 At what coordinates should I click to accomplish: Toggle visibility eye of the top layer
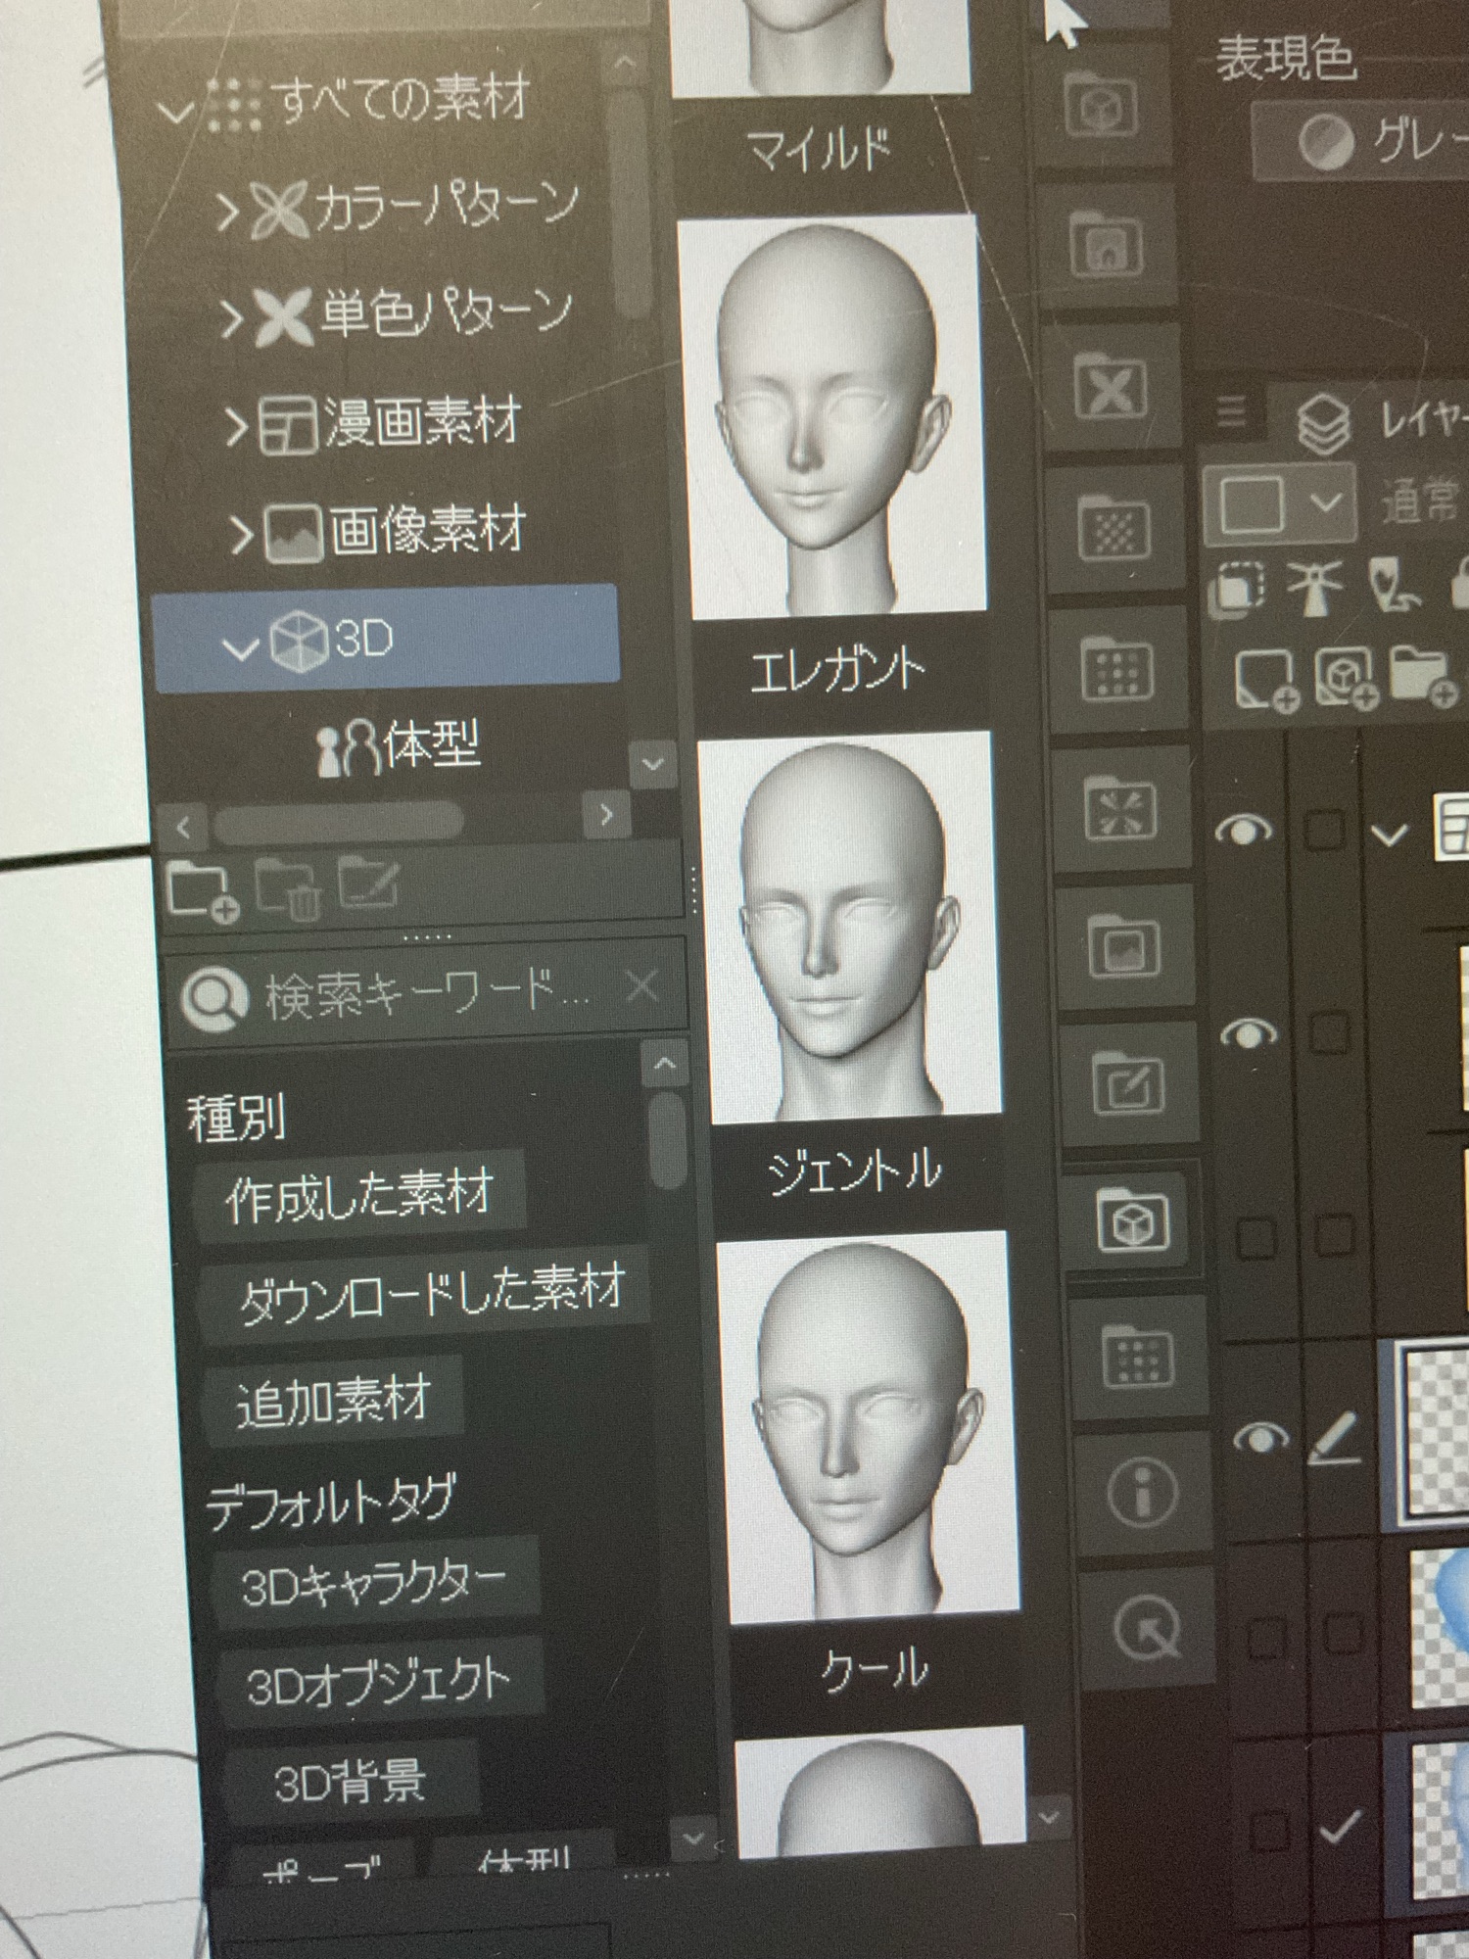pos(1243,830)
